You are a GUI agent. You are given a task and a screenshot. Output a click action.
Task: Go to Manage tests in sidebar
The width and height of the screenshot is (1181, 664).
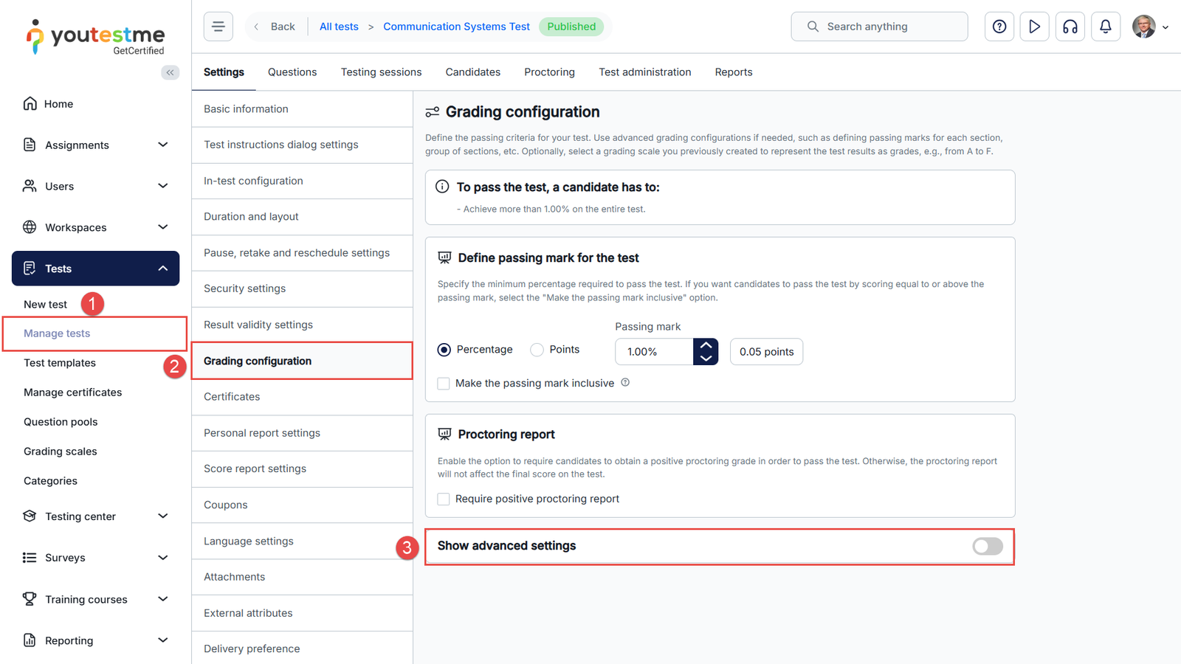click(57, 333)
